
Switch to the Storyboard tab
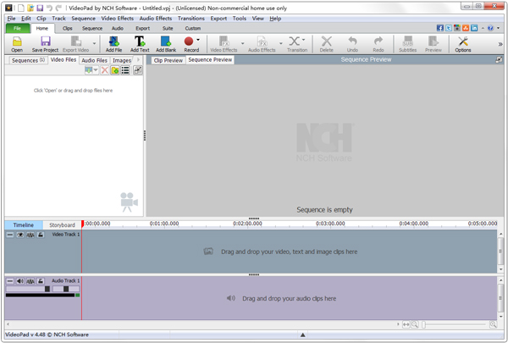62,225
